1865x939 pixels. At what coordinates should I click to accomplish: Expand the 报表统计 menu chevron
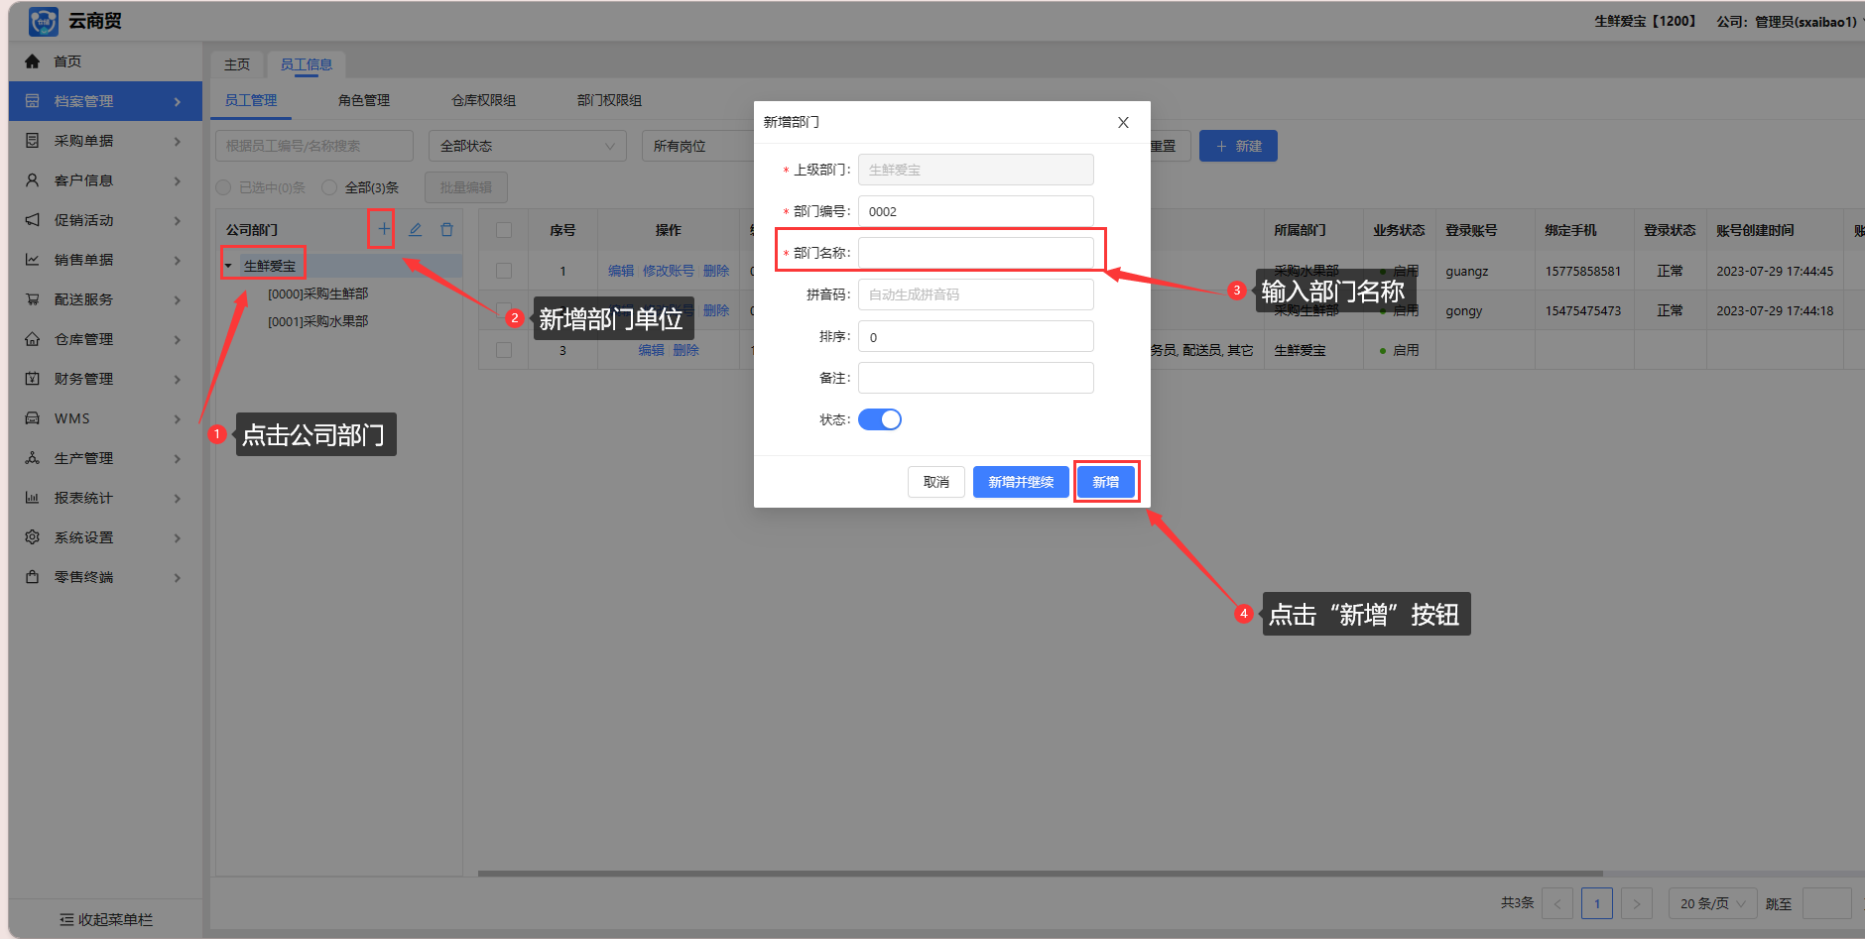[x=178, y=498]
